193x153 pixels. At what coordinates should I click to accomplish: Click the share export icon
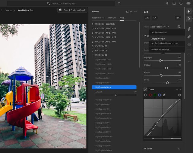[x=174, y=3]
